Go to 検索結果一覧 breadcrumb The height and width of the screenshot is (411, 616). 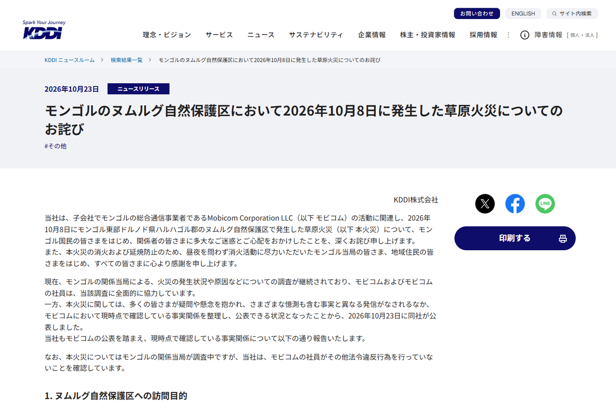127,60
